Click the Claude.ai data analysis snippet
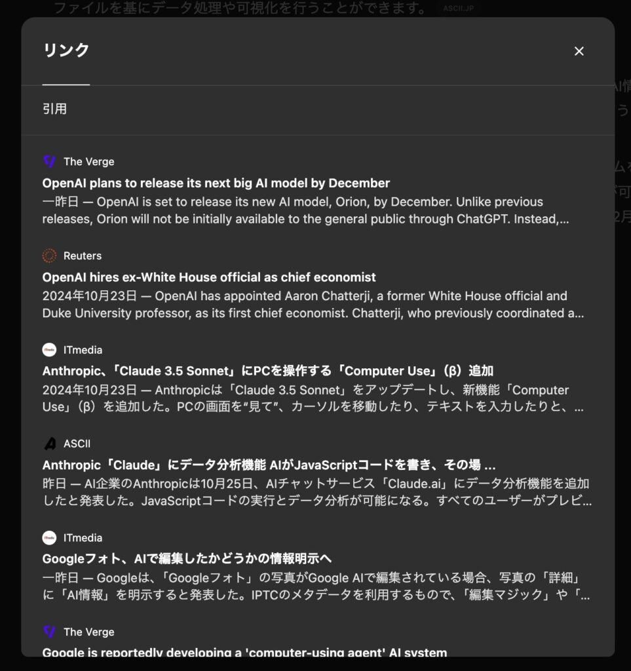This screenshot has width=631, height=671. pos(317,492)
